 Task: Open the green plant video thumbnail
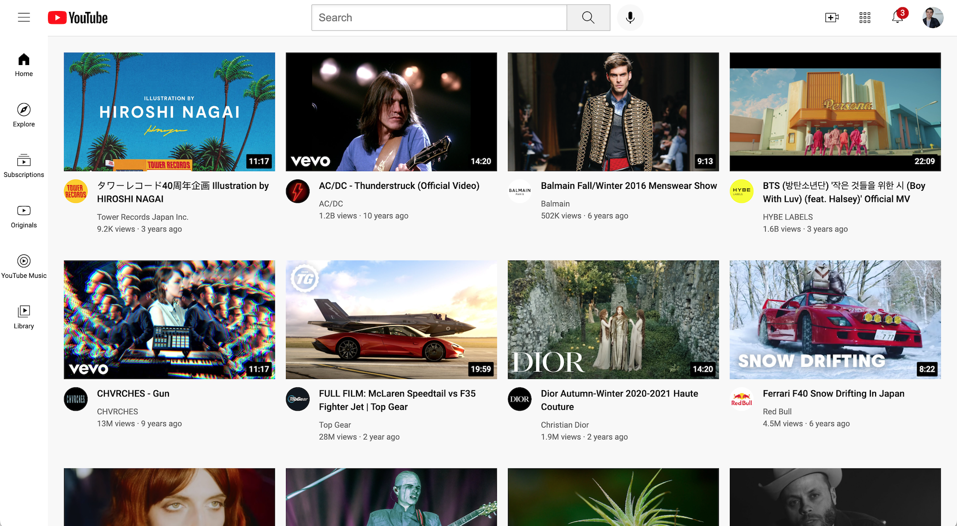pyautogui.click(x=613, y=497)
